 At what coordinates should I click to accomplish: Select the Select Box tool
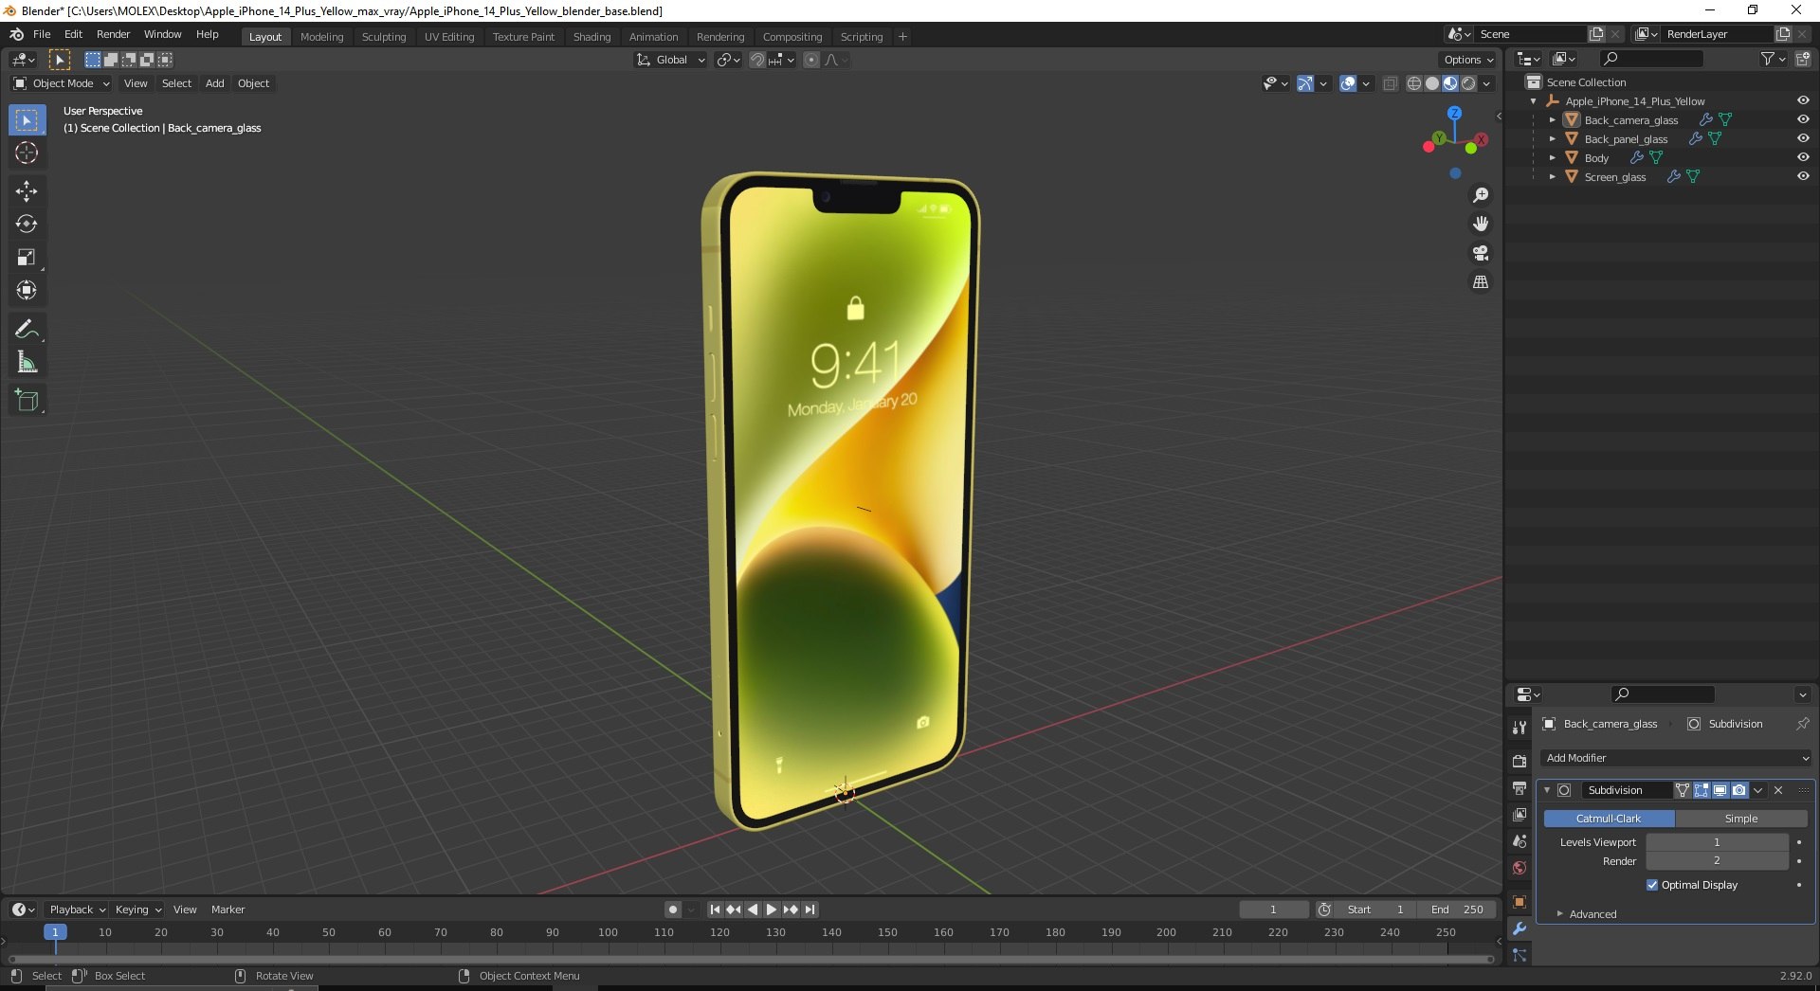(27, 120)
